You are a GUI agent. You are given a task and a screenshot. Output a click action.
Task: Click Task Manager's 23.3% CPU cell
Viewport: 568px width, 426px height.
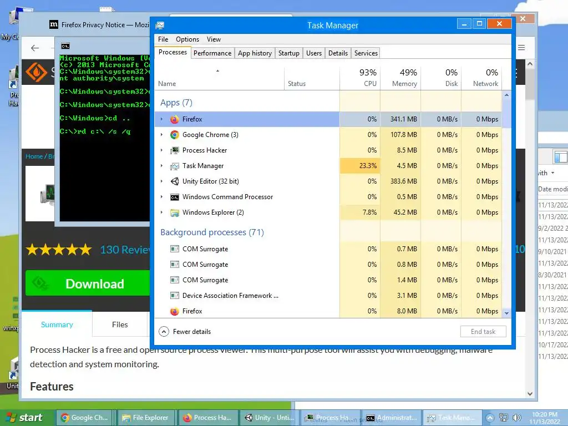(x=359, y=166)
